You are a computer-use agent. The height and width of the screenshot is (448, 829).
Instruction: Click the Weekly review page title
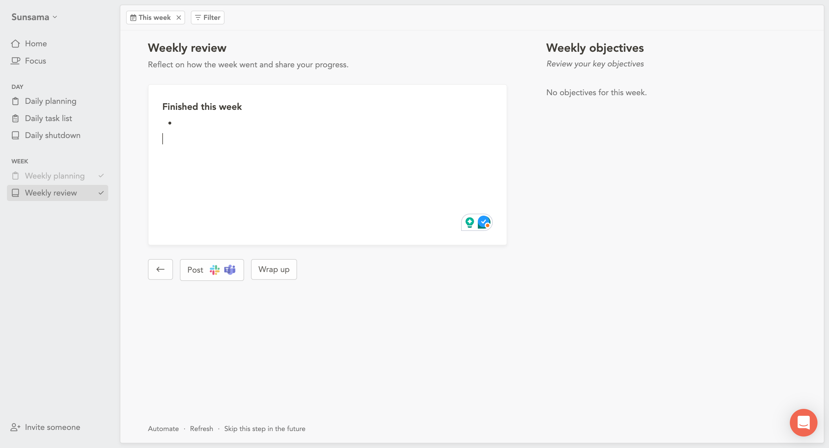pyautogui.click(x=187, y=48)
